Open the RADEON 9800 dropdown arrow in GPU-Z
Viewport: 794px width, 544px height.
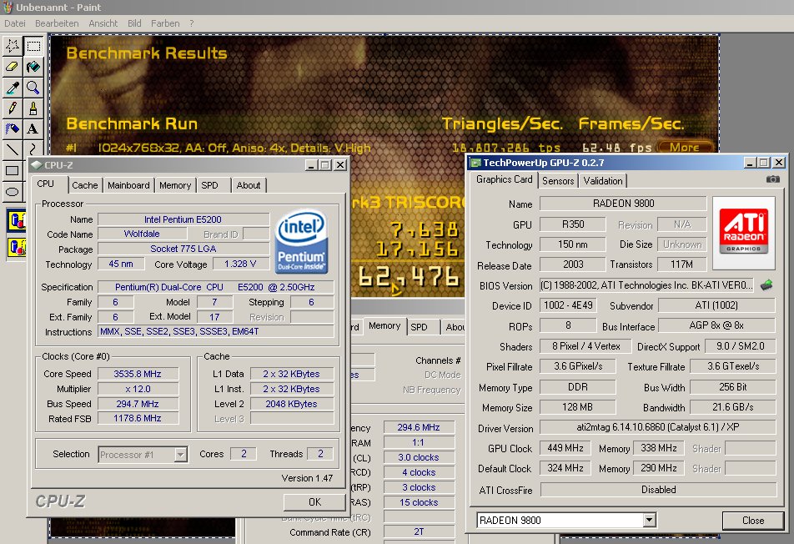click(649, 520)
